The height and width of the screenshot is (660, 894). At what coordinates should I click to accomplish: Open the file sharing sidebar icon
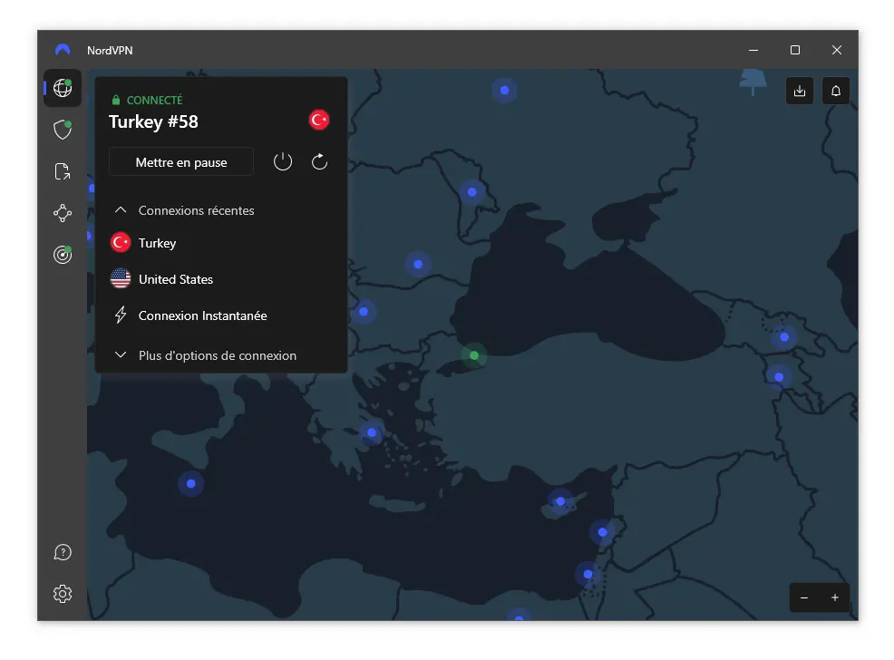63,171
